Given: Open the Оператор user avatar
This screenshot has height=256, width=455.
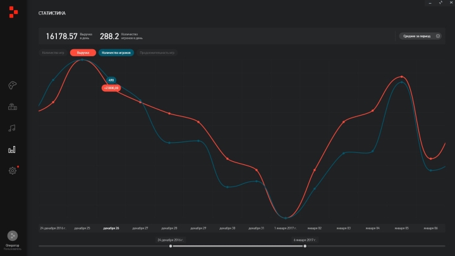Looking at the screenshot, I should tap(13, 236).
